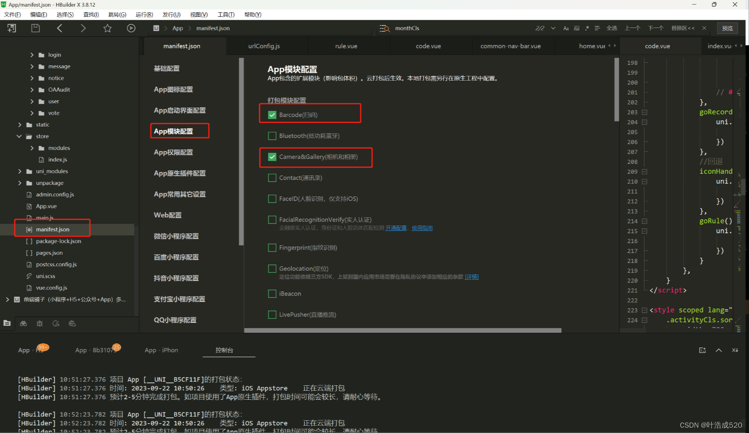
Task: Expand the notice folder
Action: tap(32, 78)
